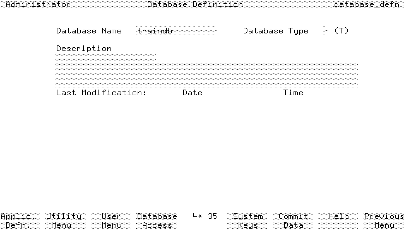Click the Database Name field containing traindb
The height and width of the screenshot is (229, 404).
(176, 31)
